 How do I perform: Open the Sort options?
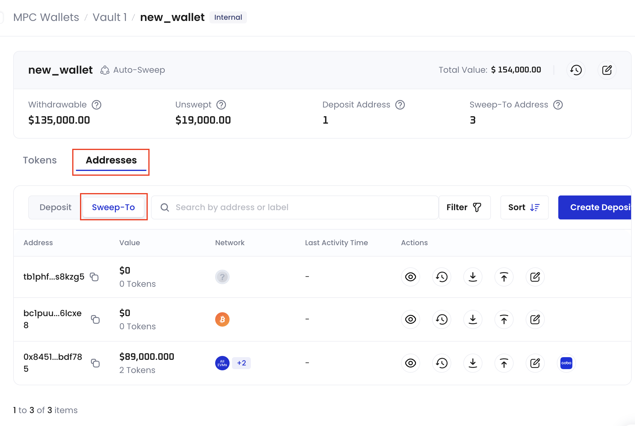pos(524,207)
